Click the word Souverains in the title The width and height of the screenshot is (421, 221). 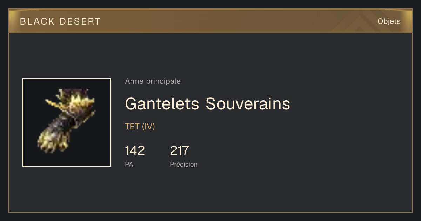tap(248, 103)
